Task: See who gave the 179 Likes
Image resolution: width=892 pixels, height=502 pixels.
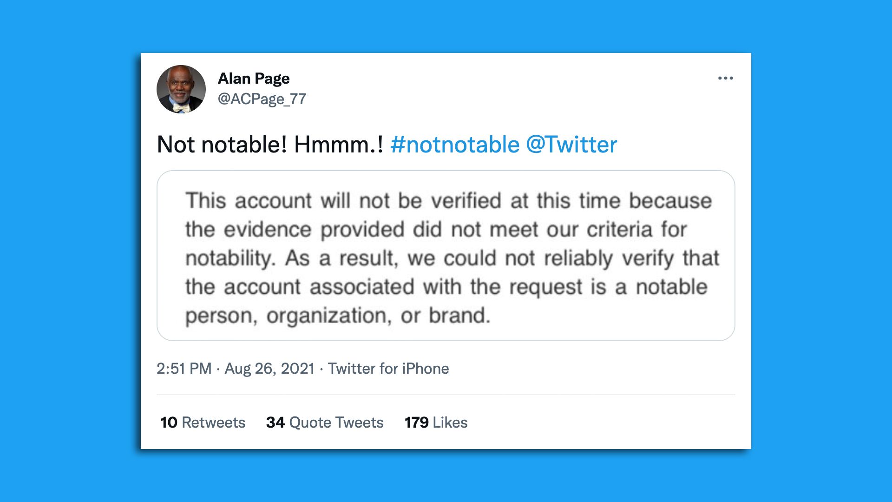Action: coord(436,423)
